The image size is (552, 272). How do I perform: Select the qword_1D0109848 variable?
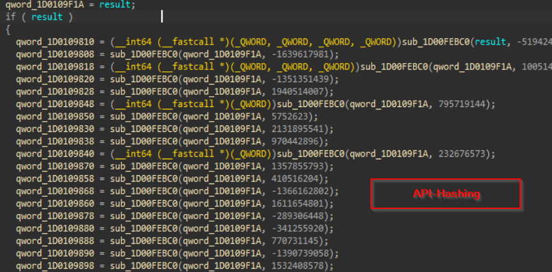click(x=55, y=104)
